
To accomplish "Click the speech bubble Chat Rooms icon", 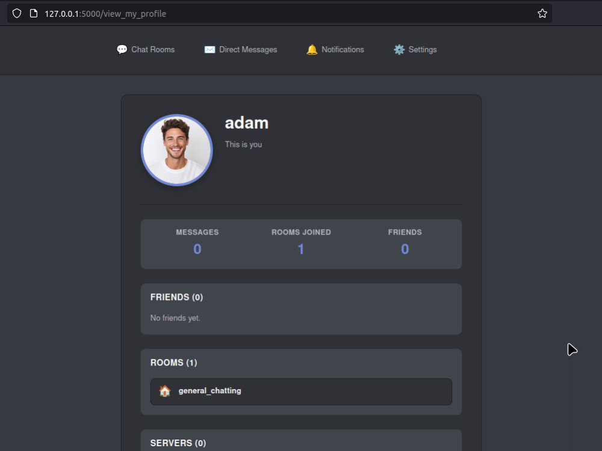I will (122, 50).
